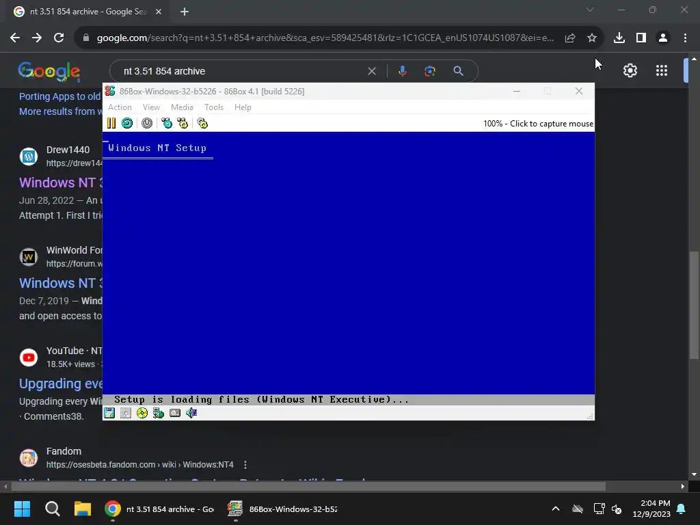The image size is (700, 525).
Task: Show hidden system tray icons
Action: tap(556, 509)
